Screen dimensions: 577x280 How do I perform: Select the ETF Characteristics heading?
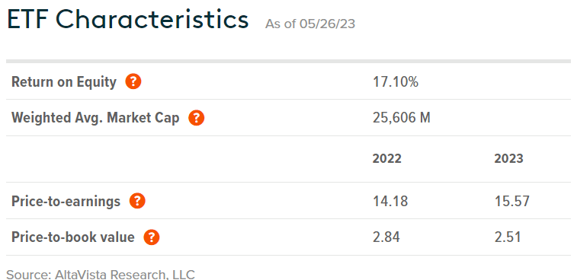point(128,20)
